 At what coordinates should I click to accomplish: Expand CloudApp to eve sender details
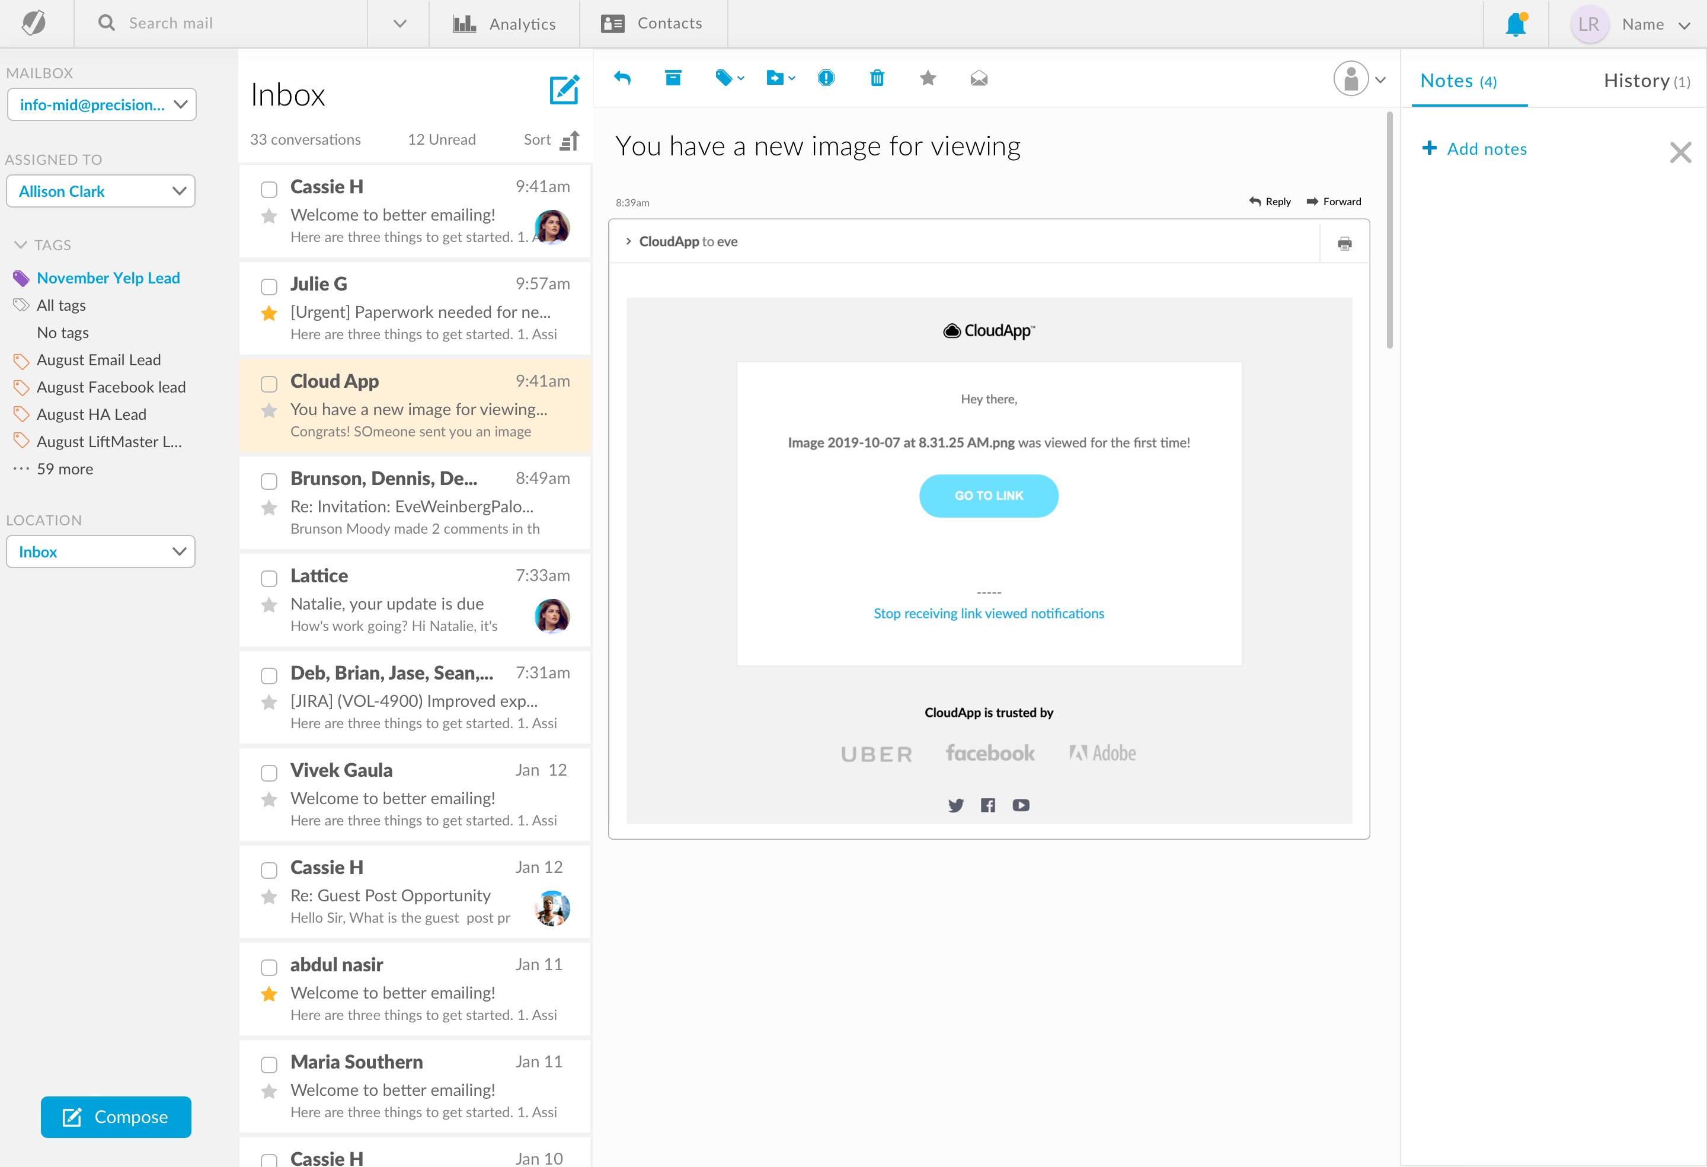click(628, 242)
